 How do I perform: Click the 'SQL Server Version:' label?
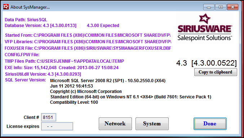point(26,80)
